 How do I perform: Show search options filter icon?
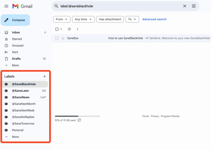(x=194, y=6)
